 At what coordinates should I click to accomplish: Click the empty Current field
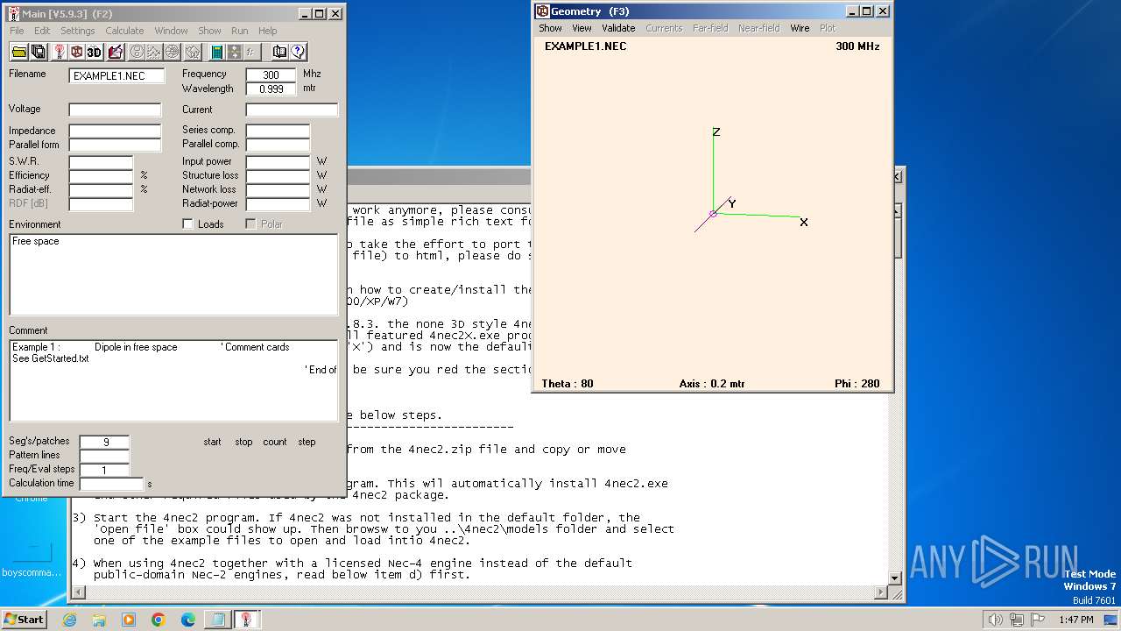(292, 110)
